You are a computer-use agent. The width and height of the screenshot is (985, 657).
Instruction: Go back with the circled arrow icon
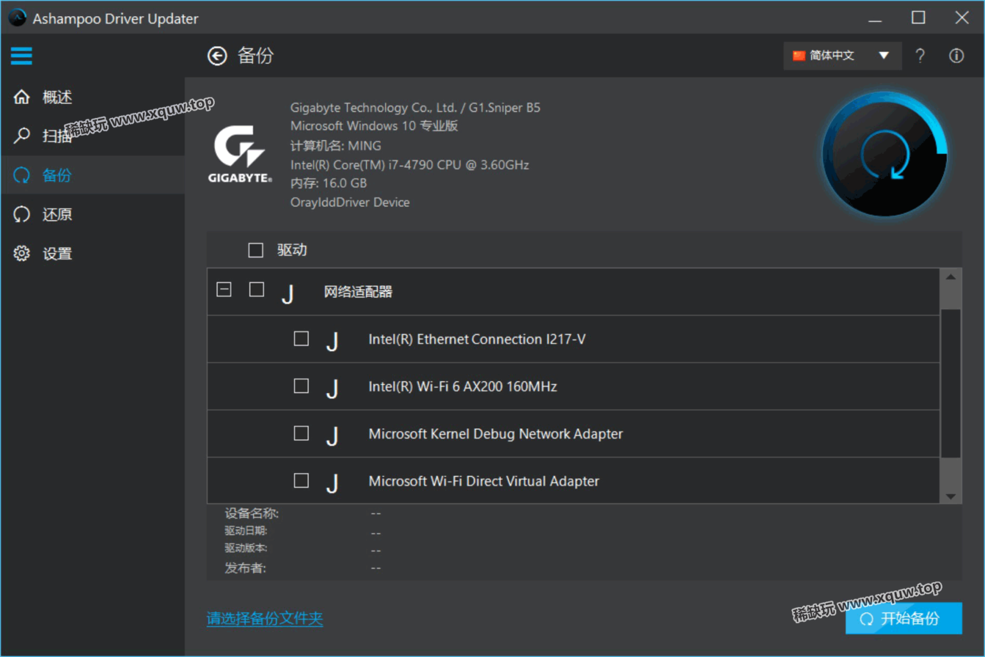[x=217, y=56]
